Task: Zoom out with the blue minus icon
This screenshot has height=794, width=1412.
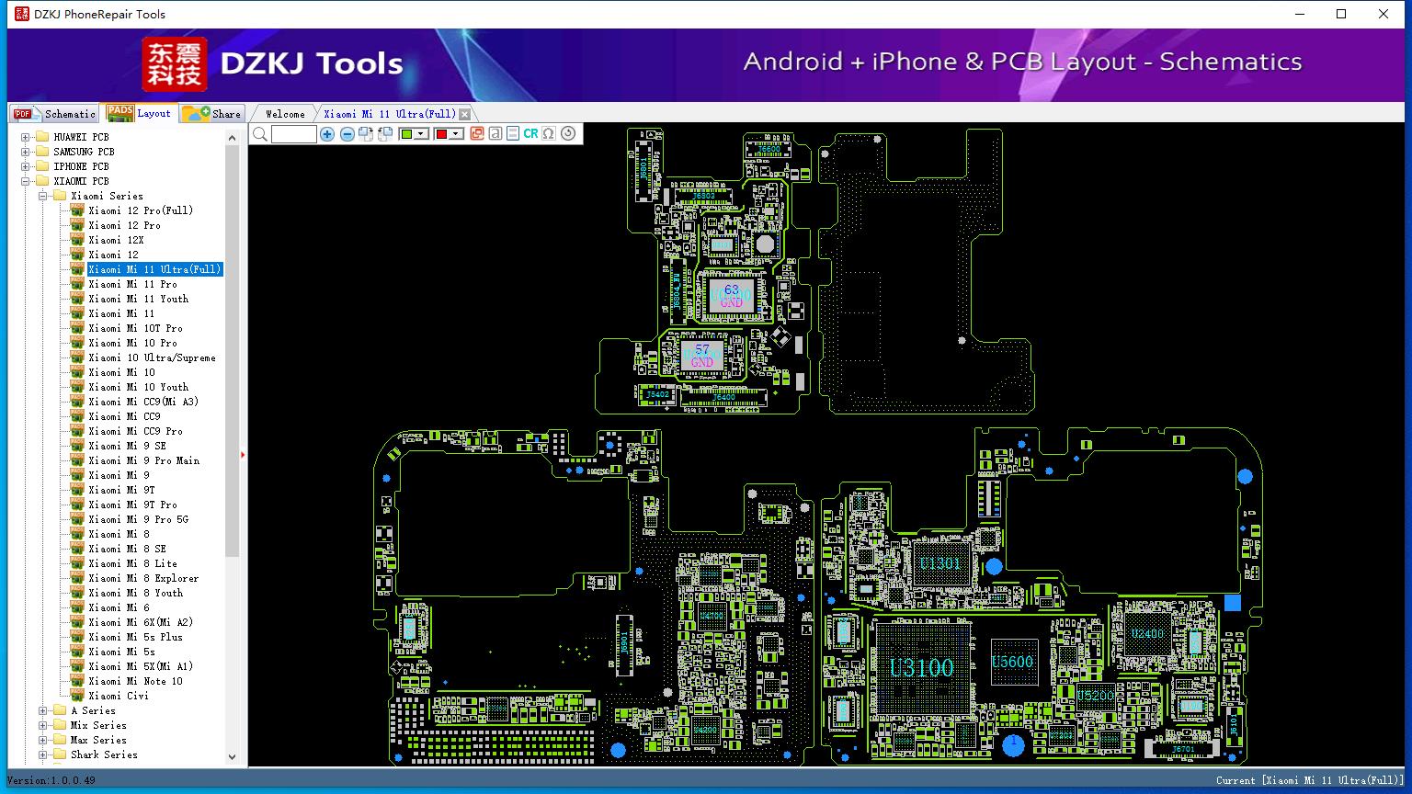Action: (347, 134)
